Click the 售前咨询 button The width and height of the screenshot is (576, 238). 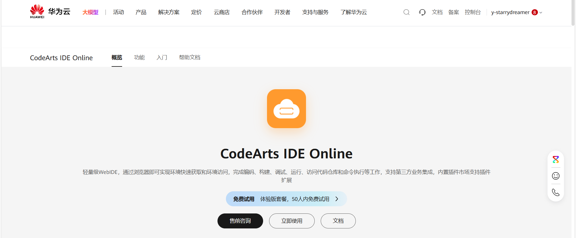[x=240, y=221]
